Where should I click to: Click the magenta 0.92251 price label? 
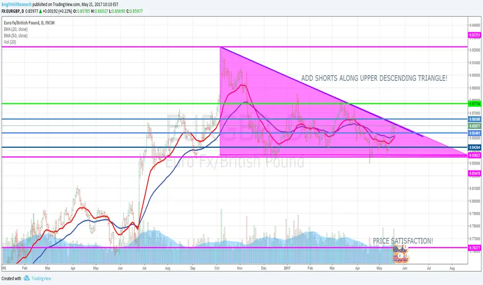474,35
